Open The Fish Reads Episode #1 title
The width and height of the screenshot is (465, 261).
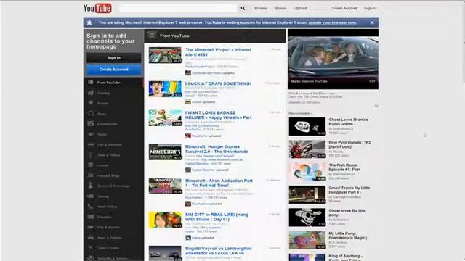344,167
